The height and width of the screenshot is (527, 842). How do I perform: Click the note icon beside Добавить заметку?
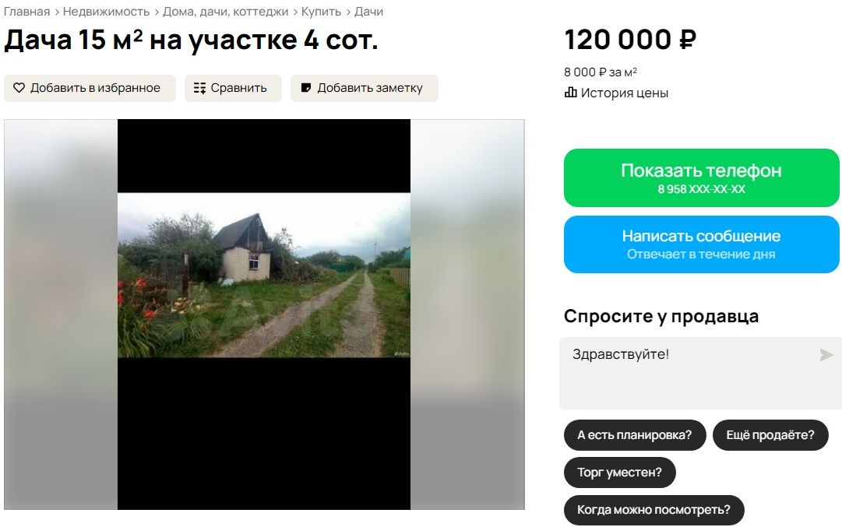[306, 87]
